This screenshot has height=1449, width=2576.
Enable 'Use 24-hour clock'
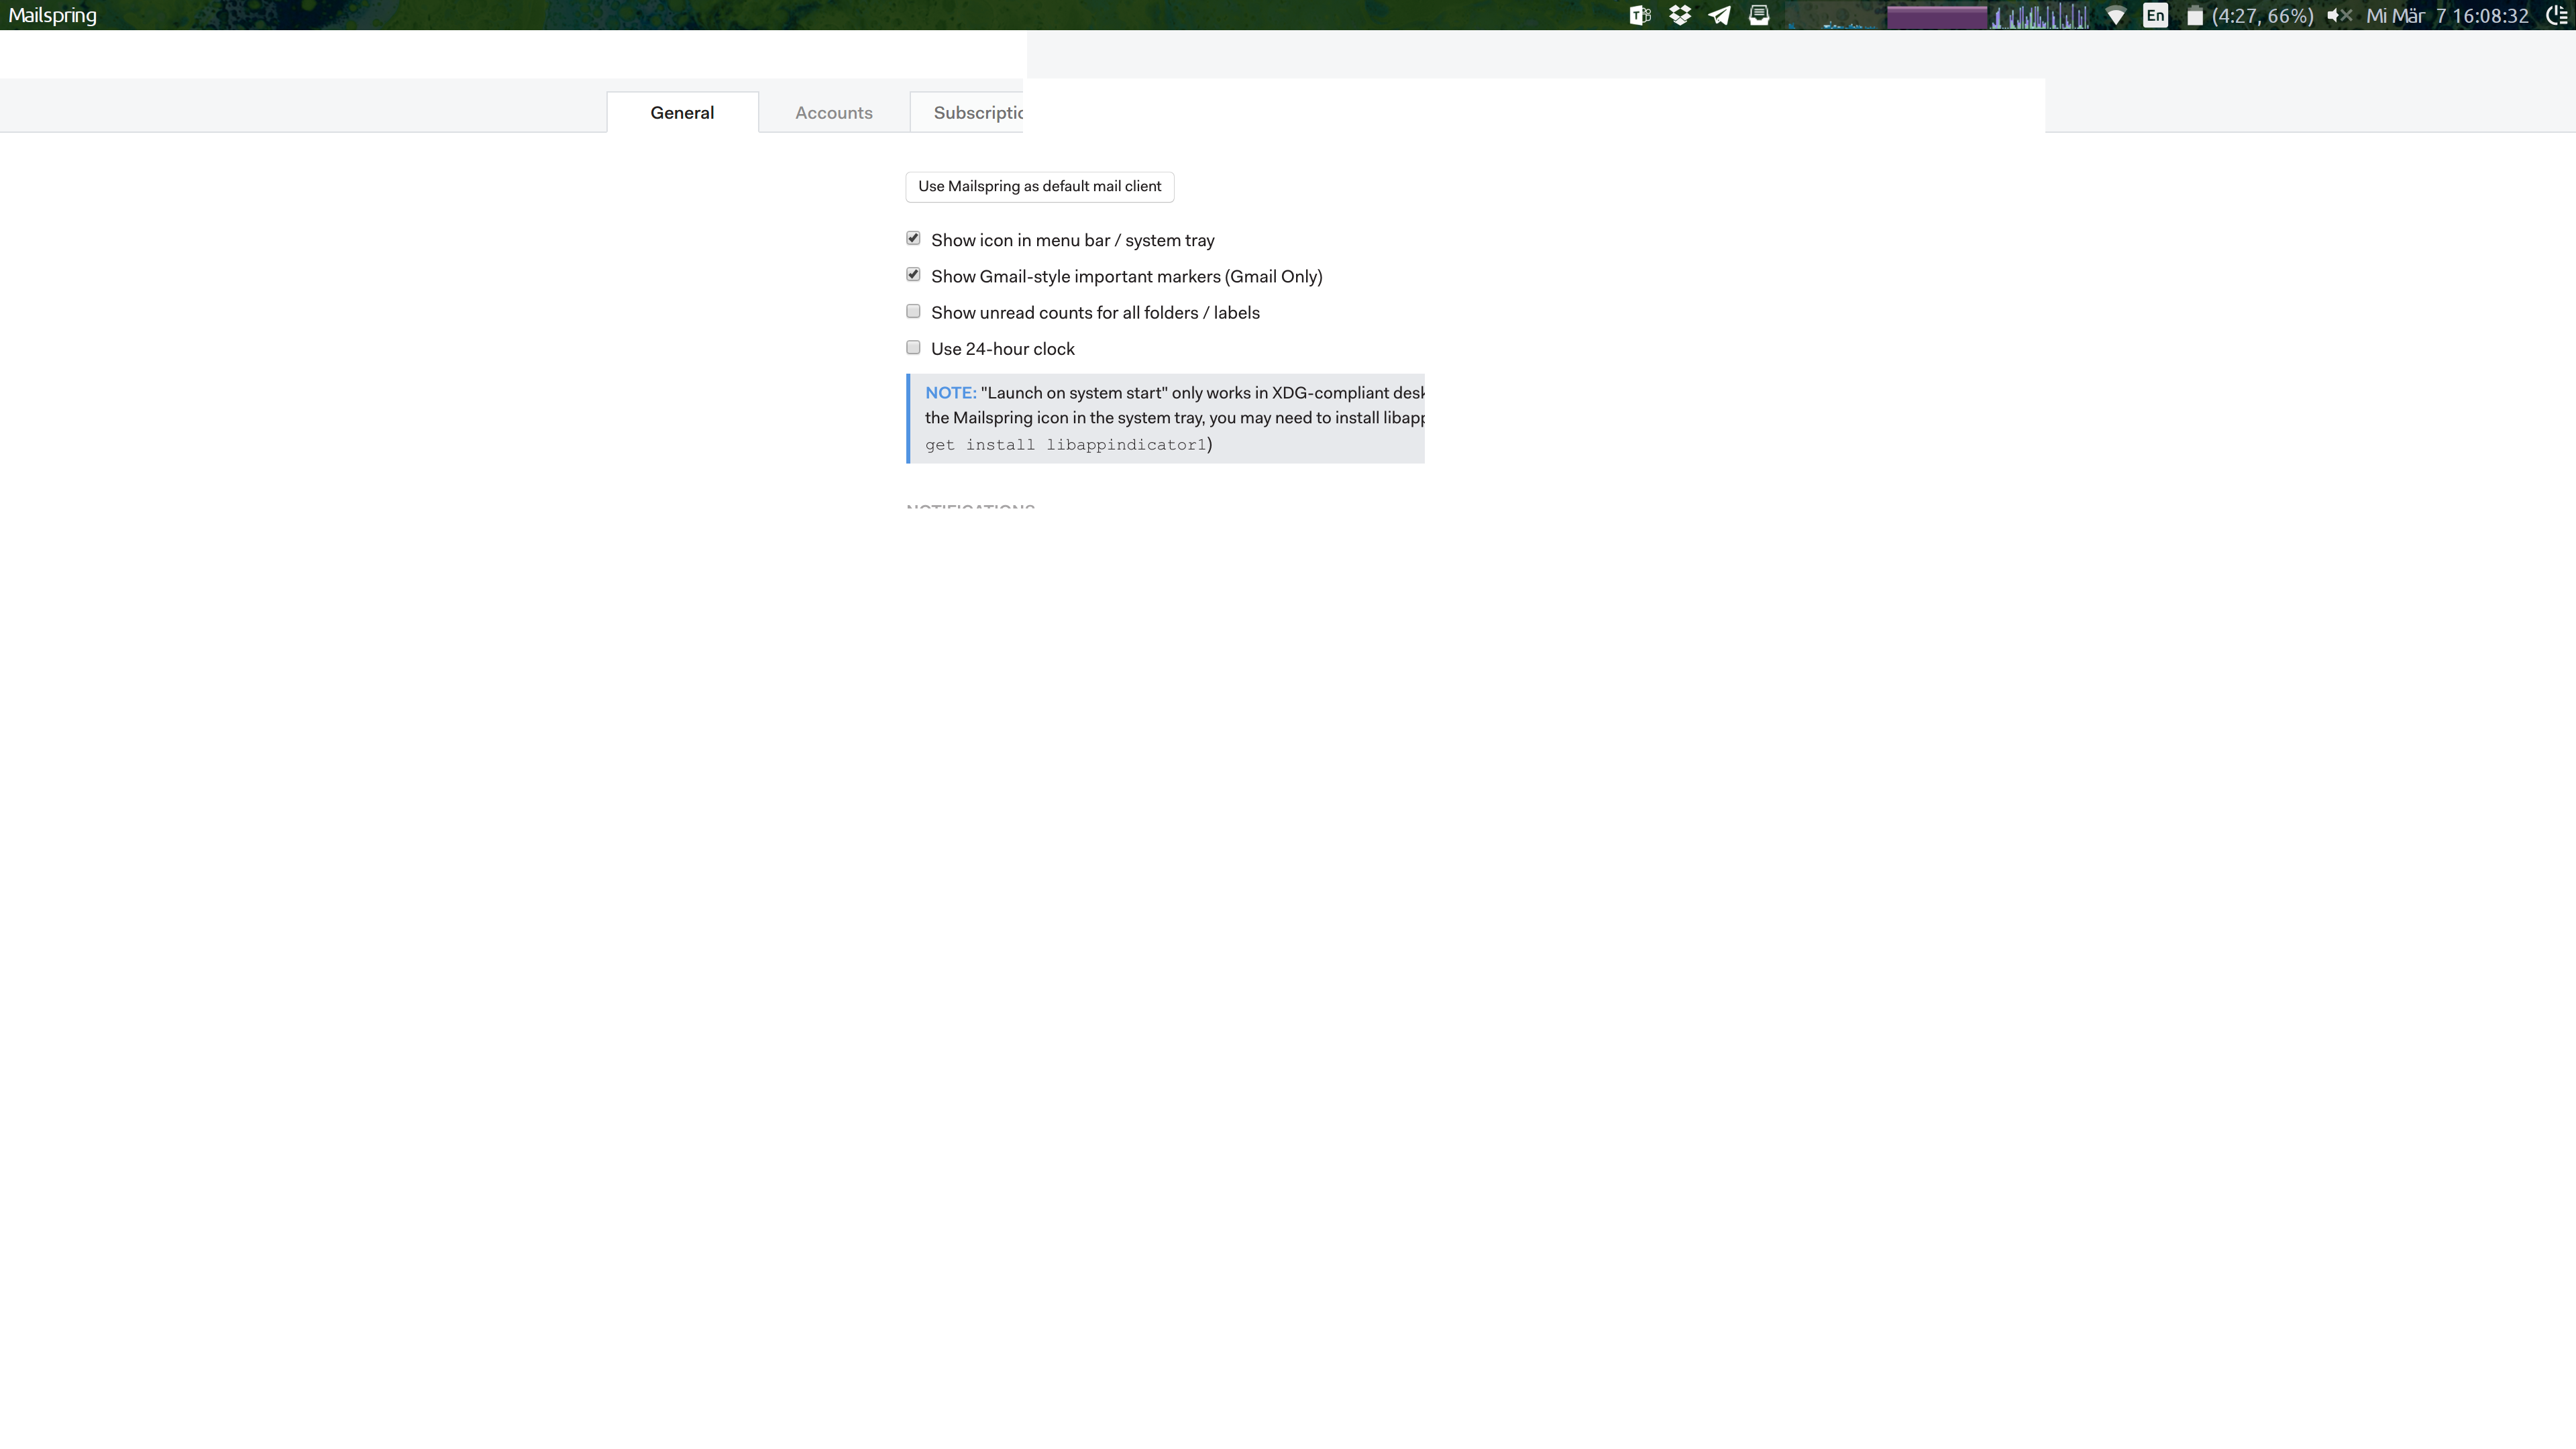[x=913, y=347]
